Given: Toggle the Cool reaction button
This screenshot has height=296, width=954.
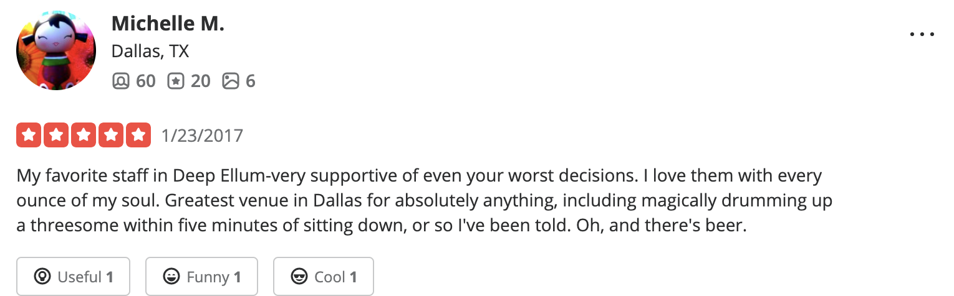Looking at the screenshot, I should click(323, 277).
